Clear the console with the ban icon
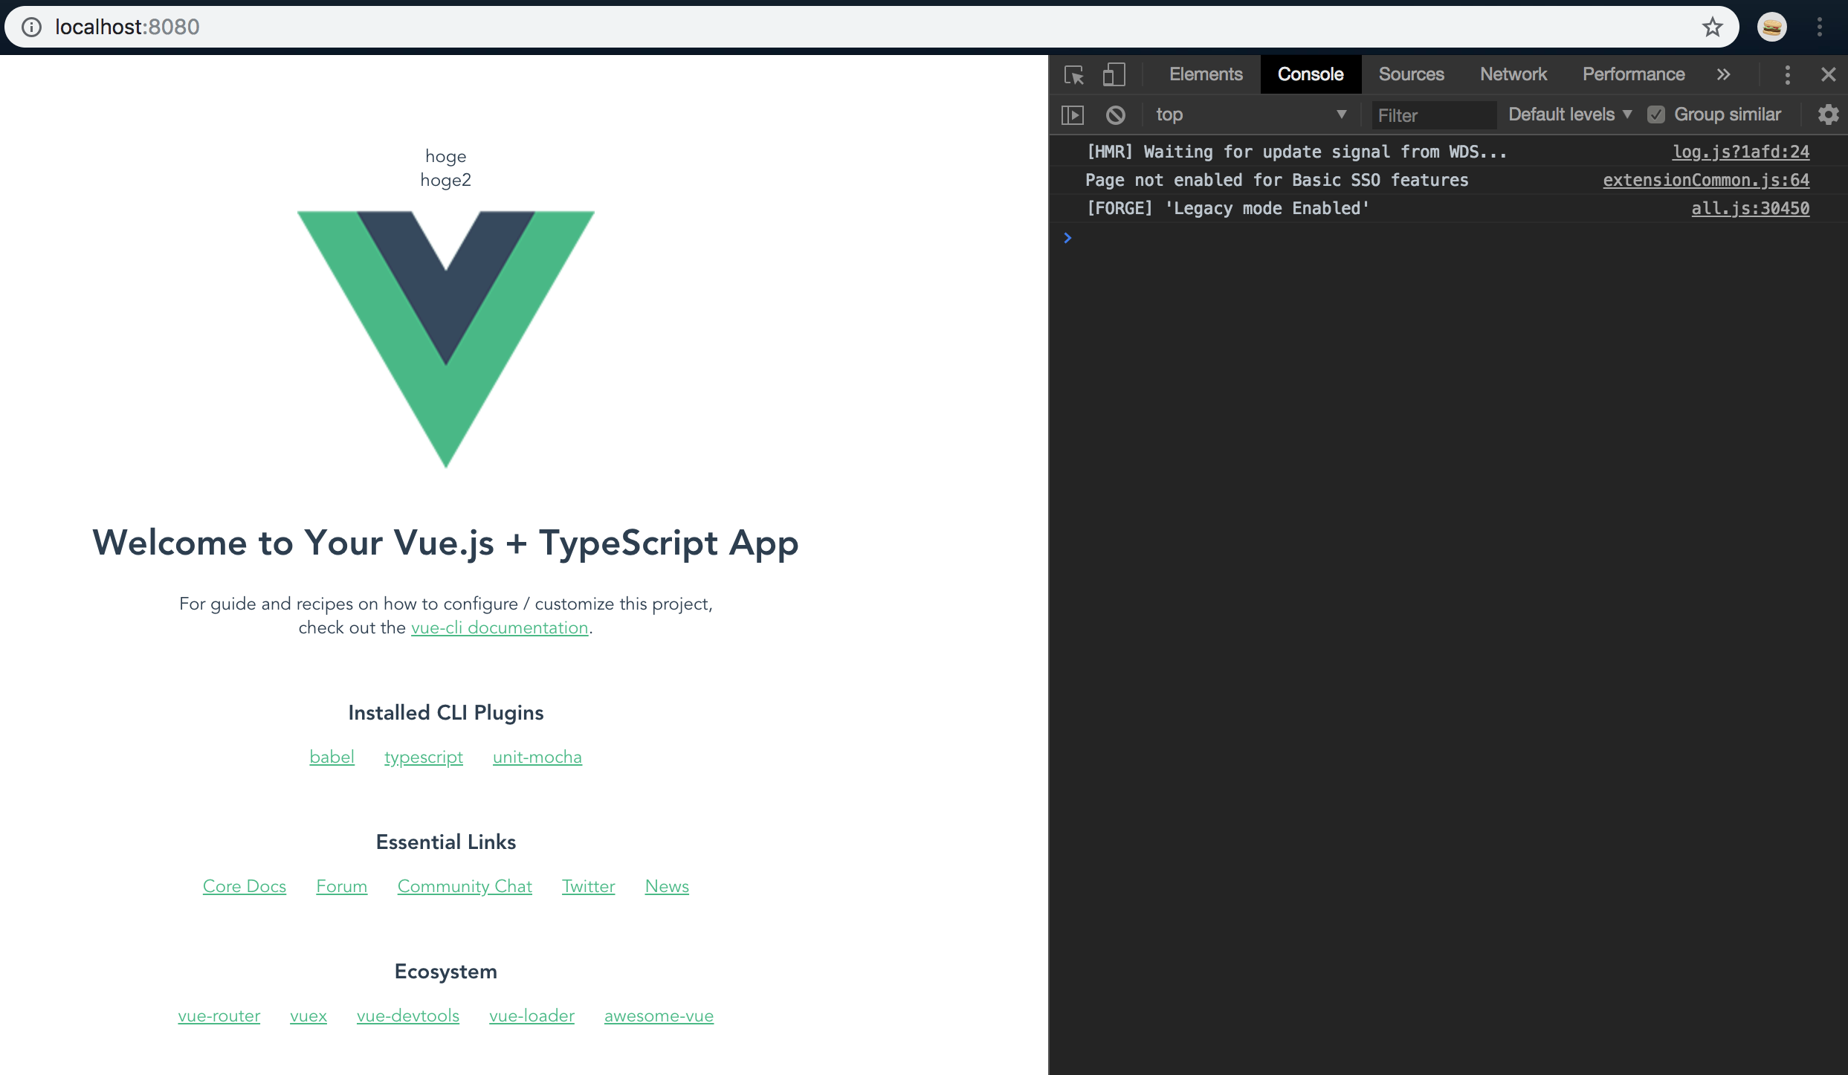Image resolution: width=1848 pixels, height=1075 pixels. (1115, 114)
